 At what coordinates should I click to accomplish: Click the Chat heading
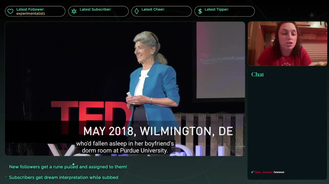[x=257, y=74]
